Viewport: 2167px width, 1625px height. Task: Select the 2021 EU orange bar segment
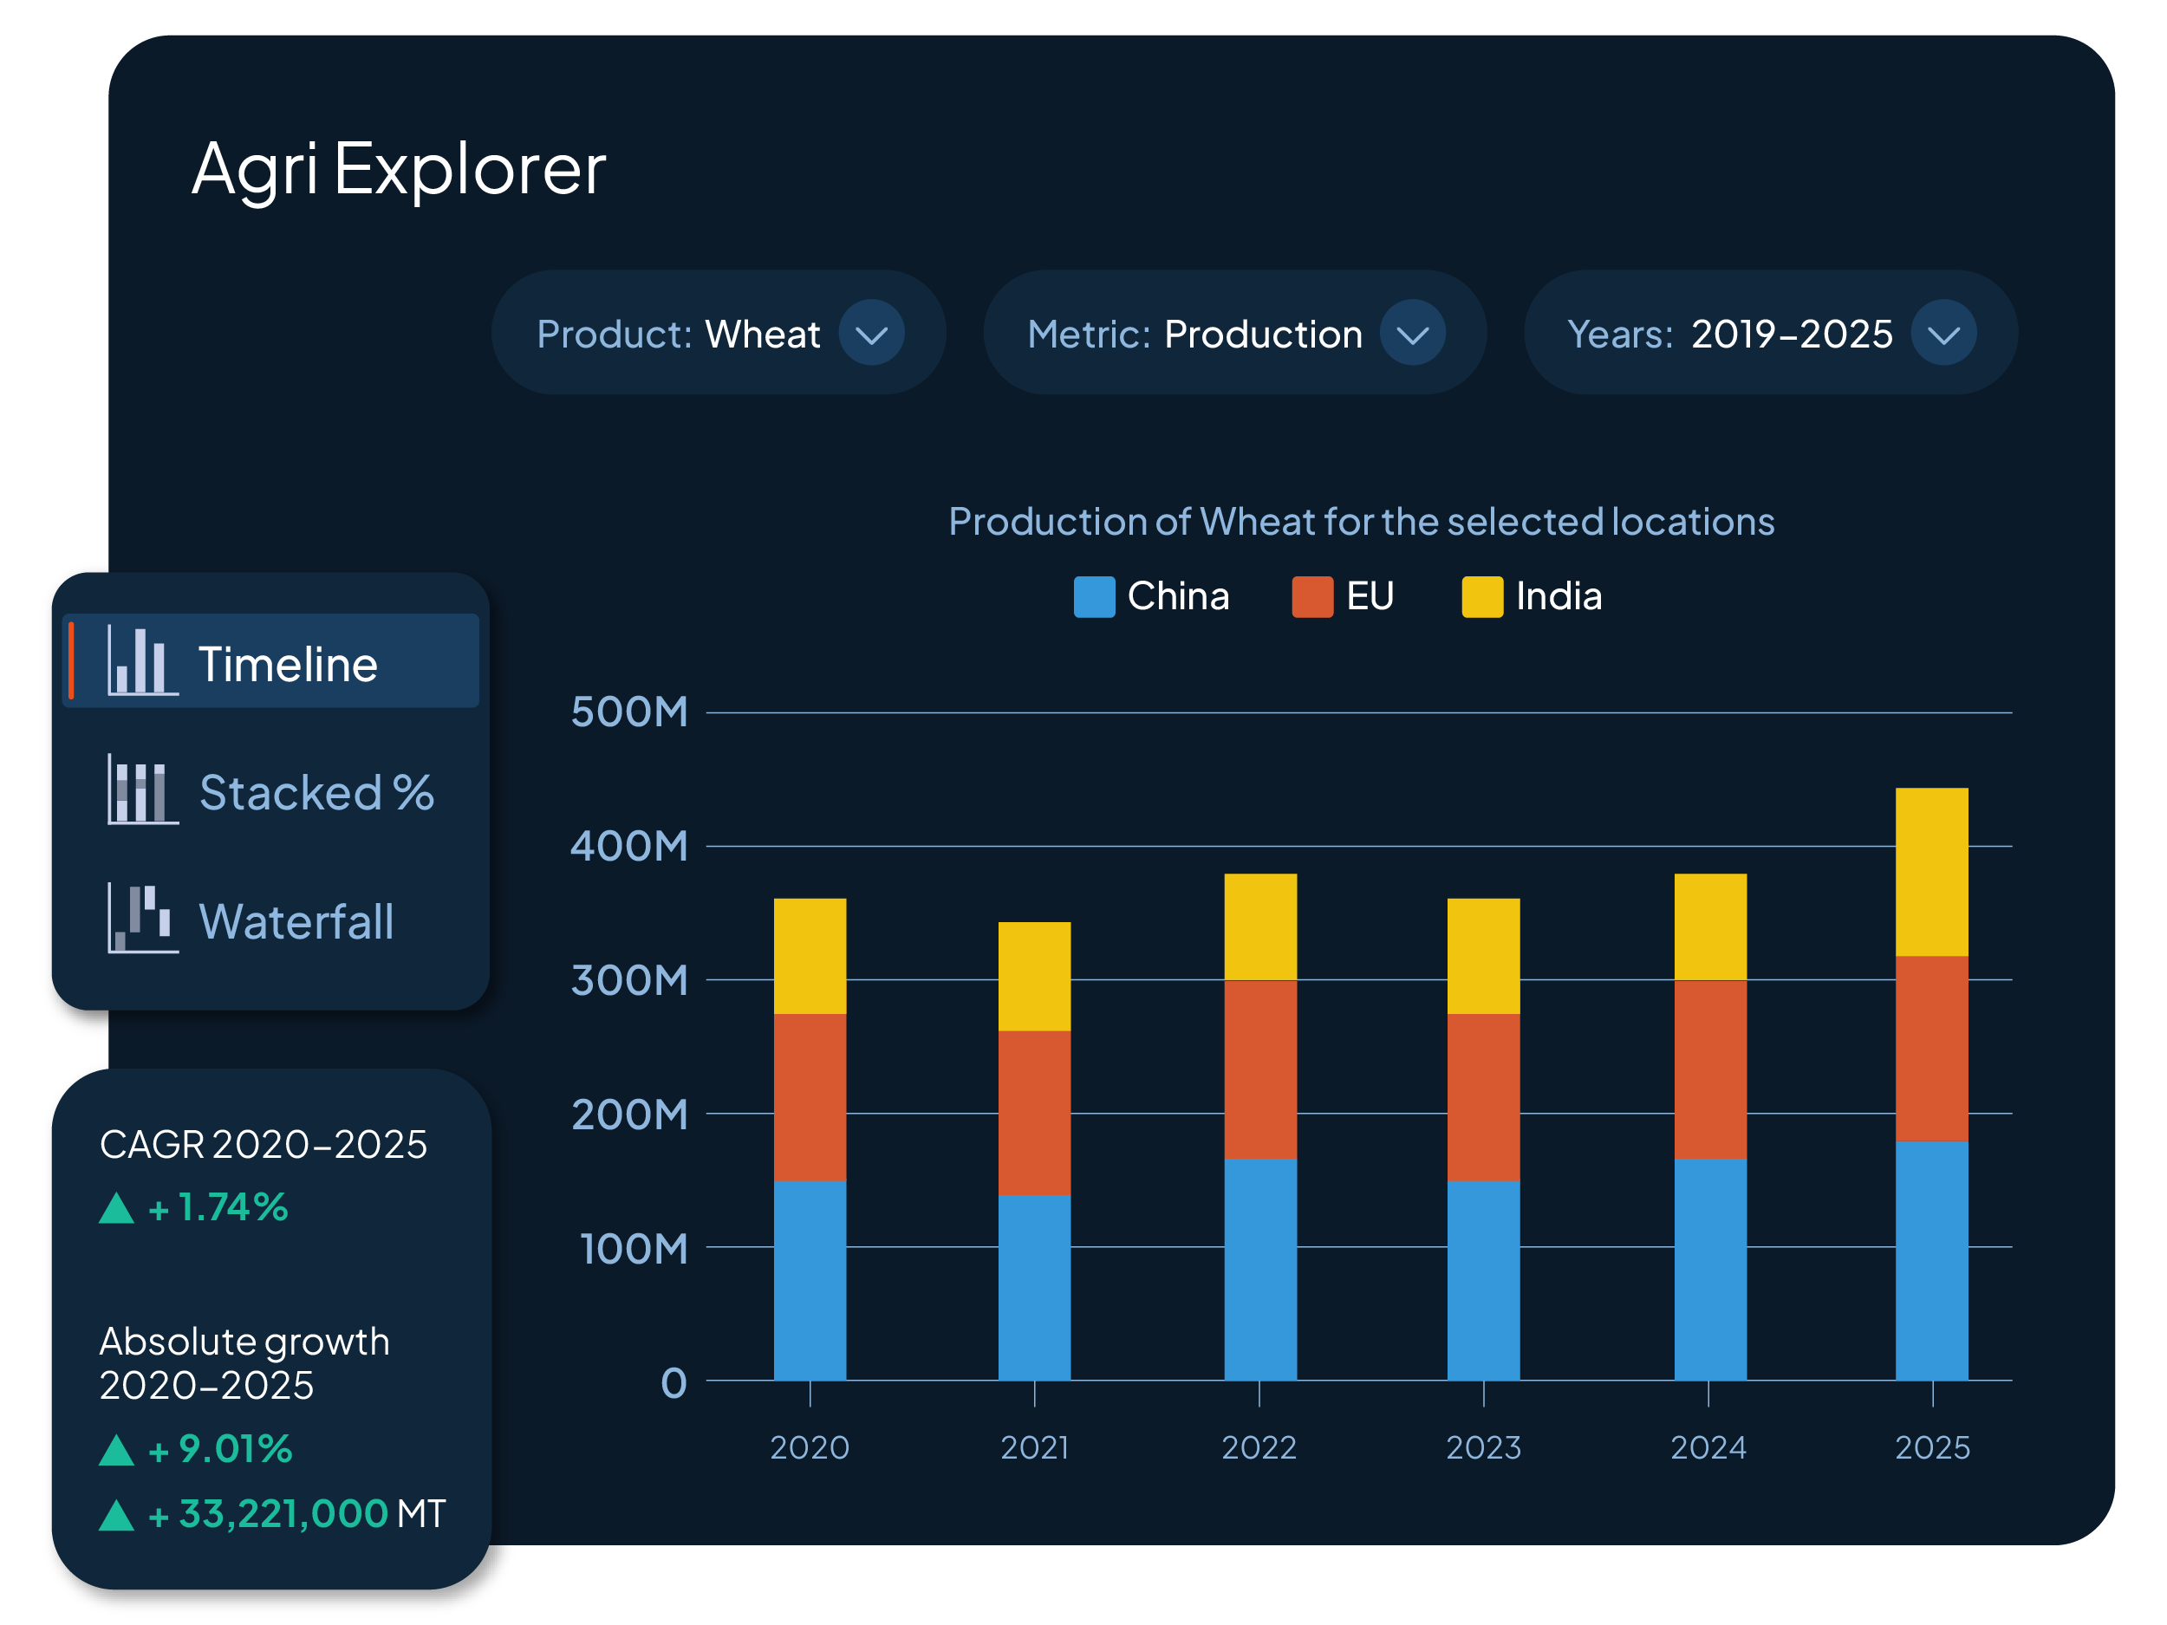[1033, 1113]
